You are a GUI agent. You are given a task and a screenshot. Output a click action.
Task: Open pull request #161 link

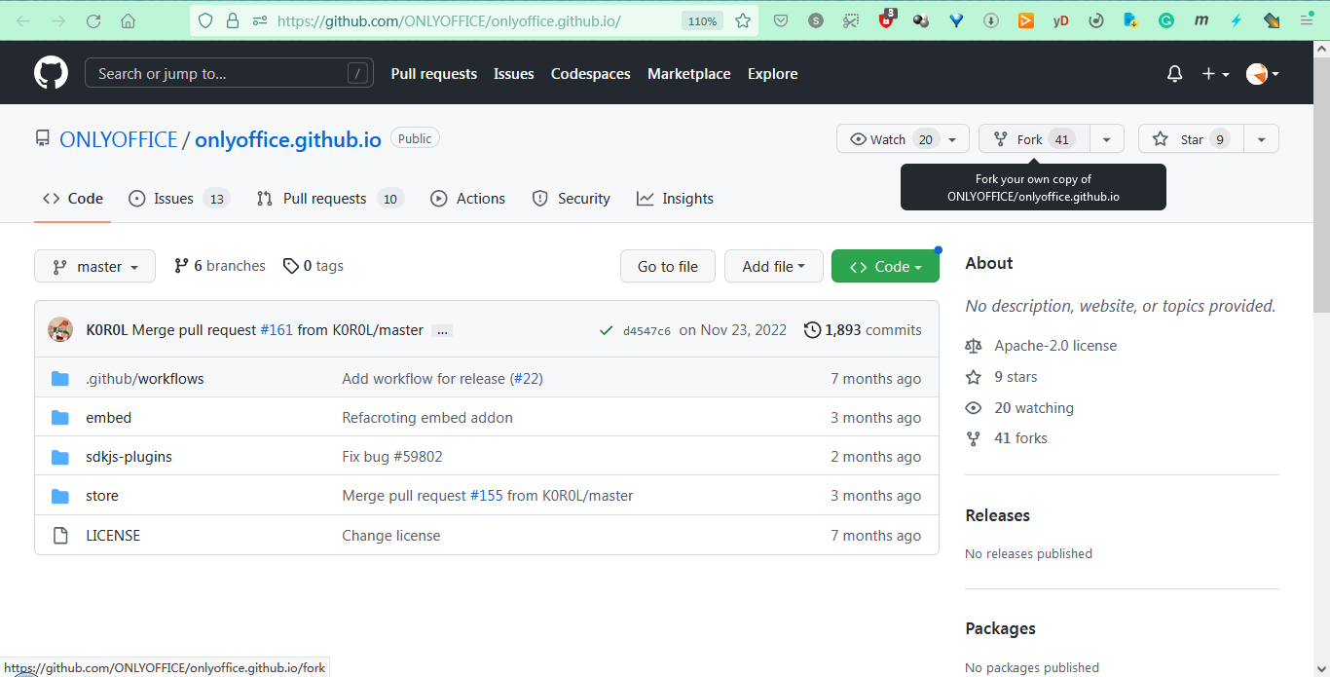tap(277, 330)
